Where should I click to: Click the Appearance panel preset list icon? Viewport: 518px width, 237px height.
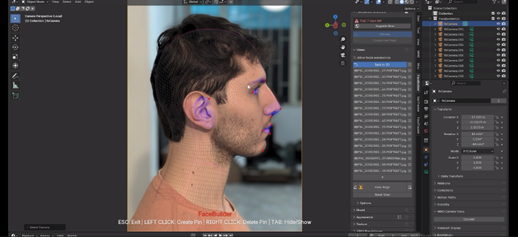tap(399, 217)
